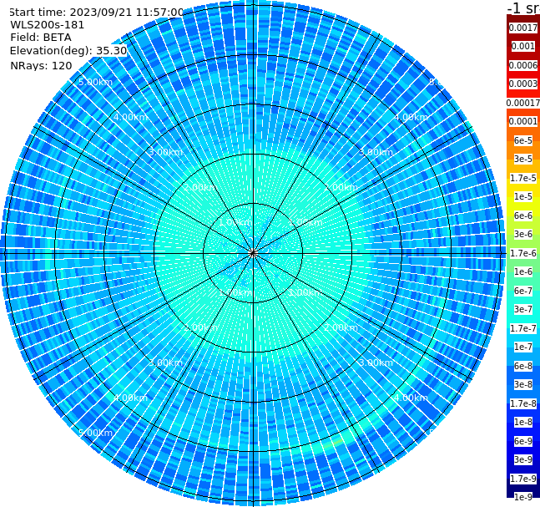540x507 pixels.
Task: Click the 5.00km range label in southwest quadrant
Action: pyautogui.click(x=95, y=433)
